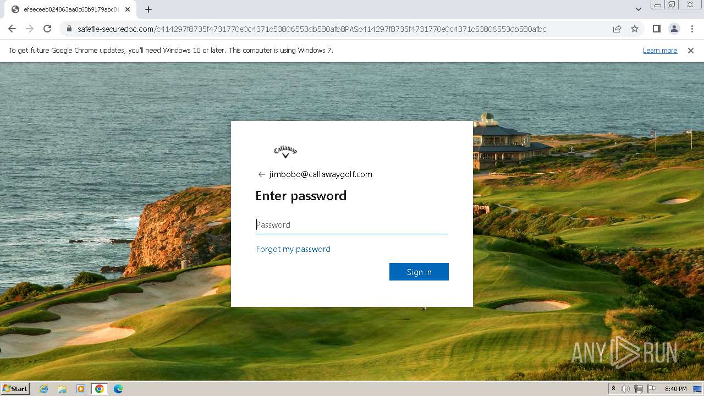Click the padlock site info icon
Viewport: 704px width, 396px height.
coord(69,29)
